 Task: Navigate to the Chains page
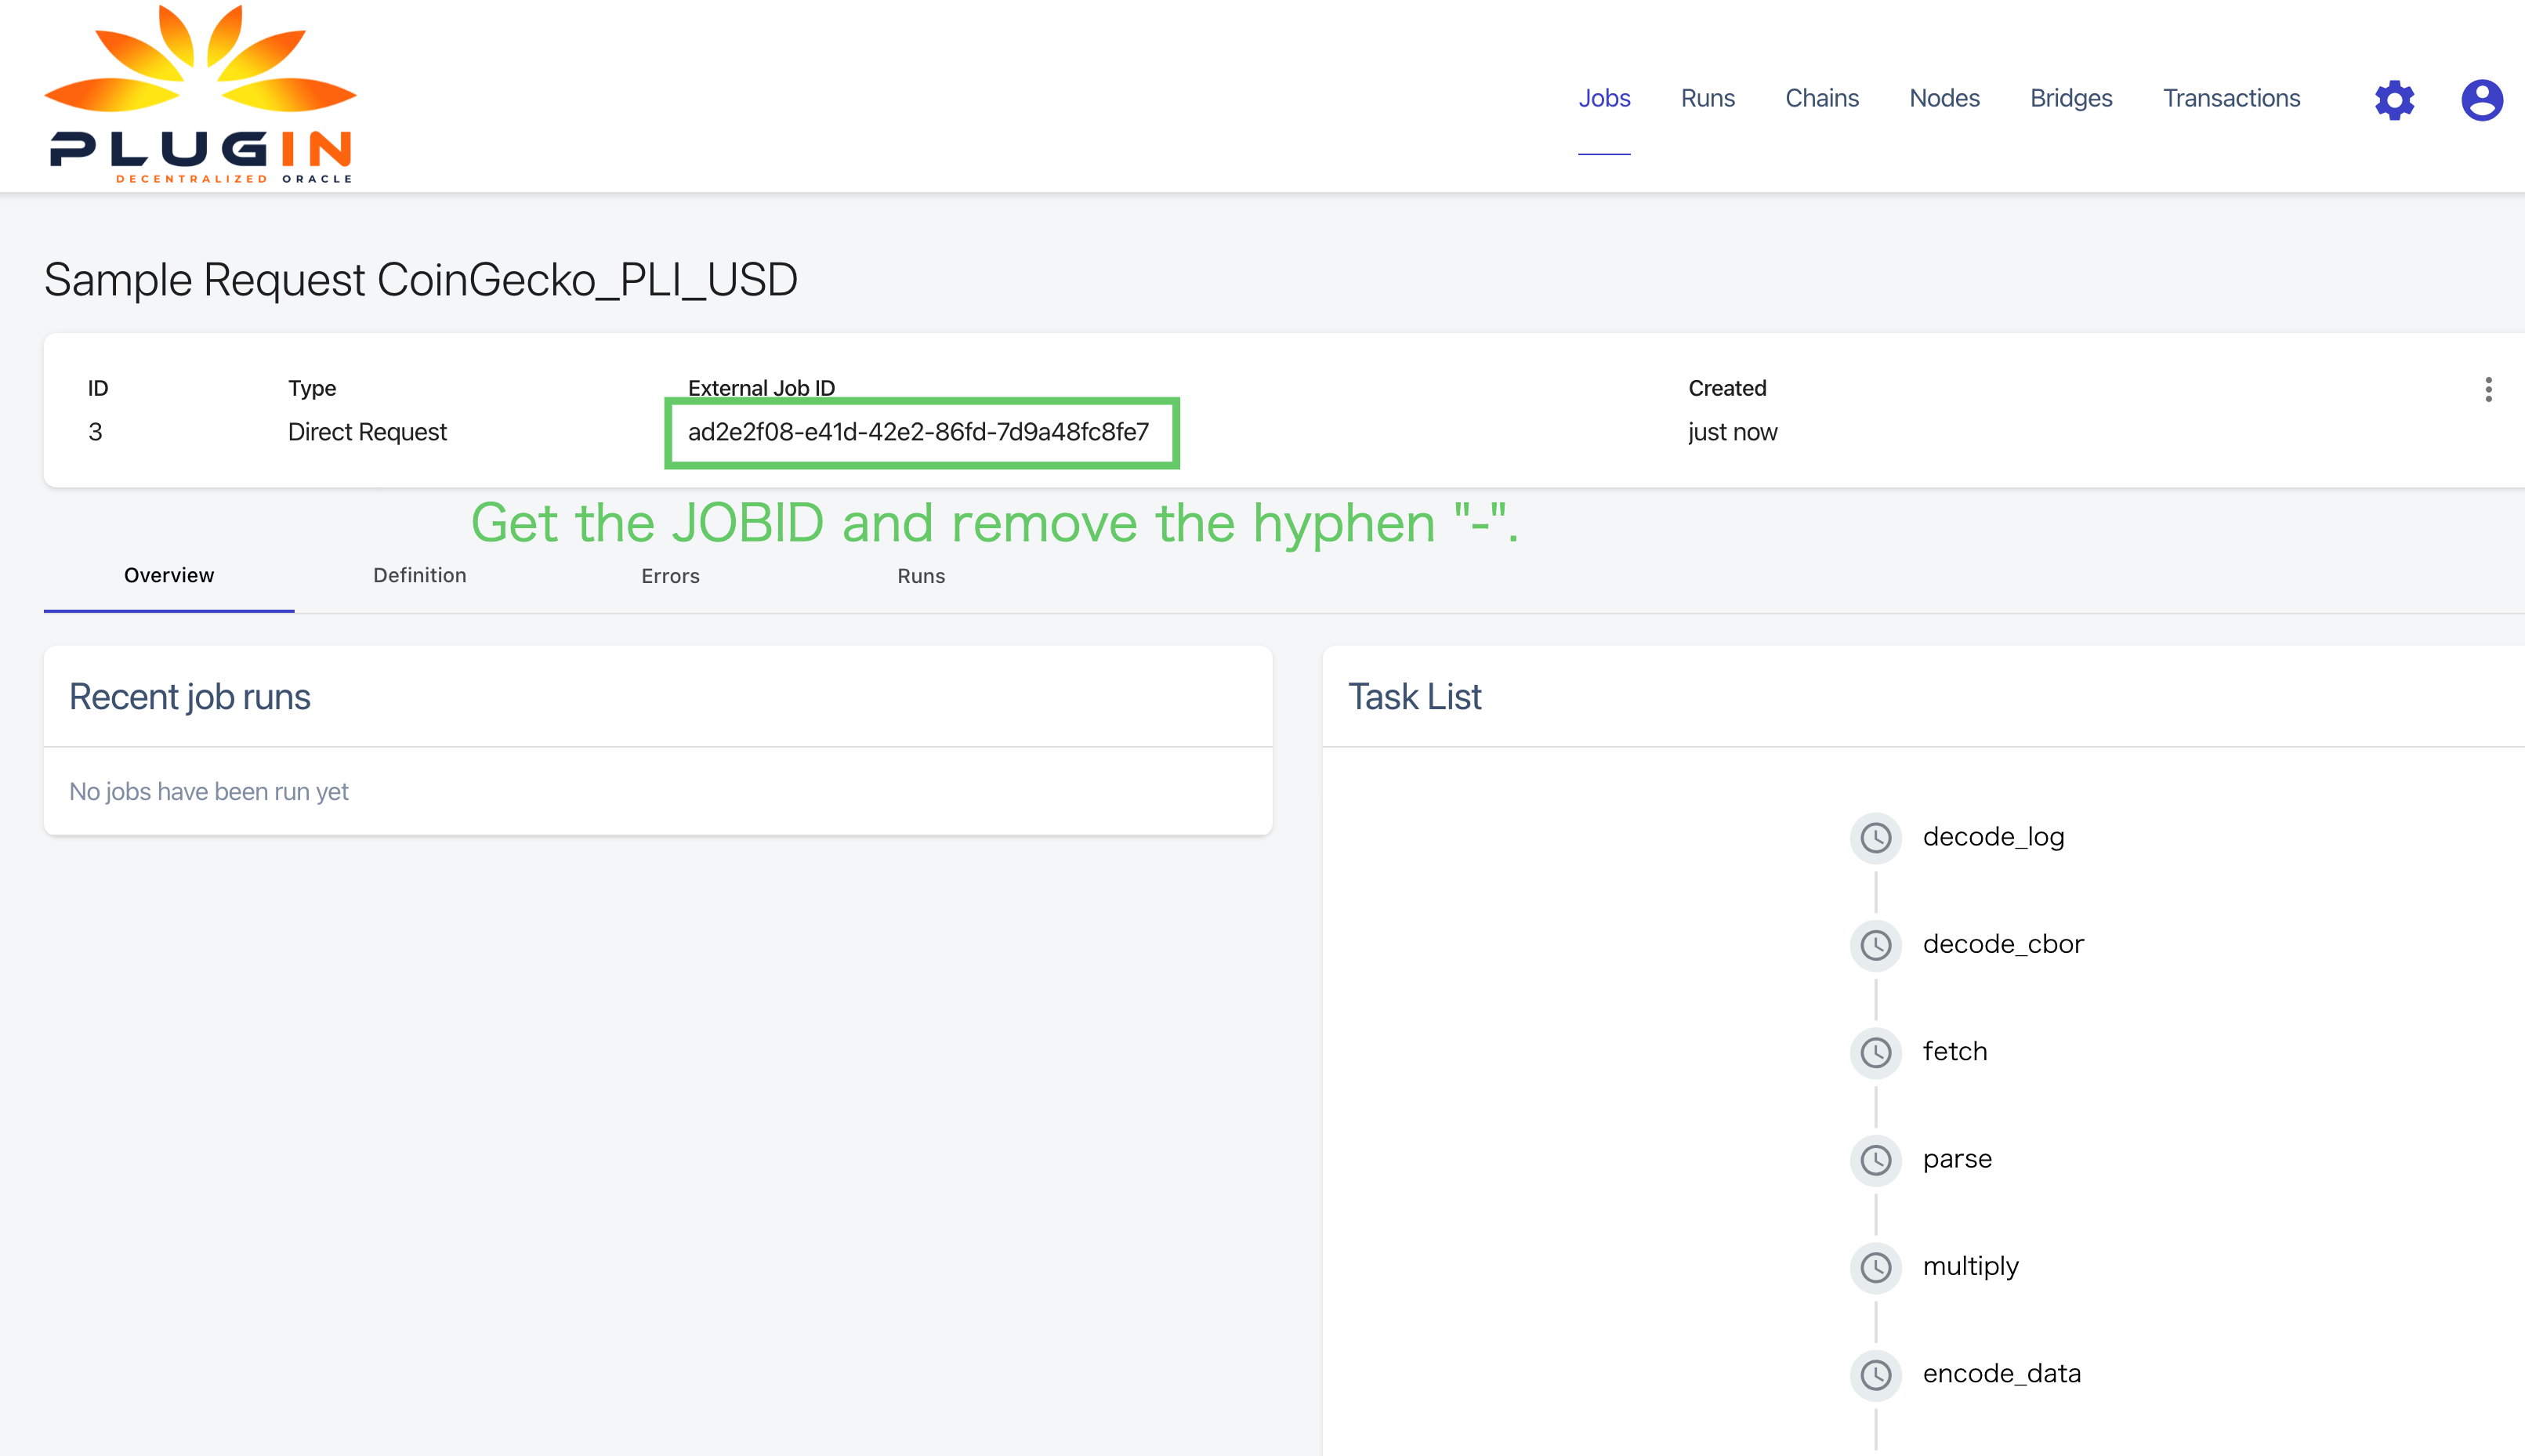click(x=1821, y=98)
